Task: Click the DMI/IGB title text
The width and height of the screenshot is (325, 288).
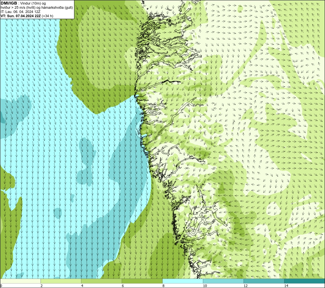Action: coord(9,4)
